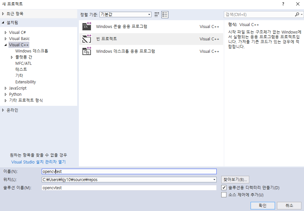Switch to small icons grid view
Image resolution: width=304 pixels, height=211 pixels.
click(157, 15)
